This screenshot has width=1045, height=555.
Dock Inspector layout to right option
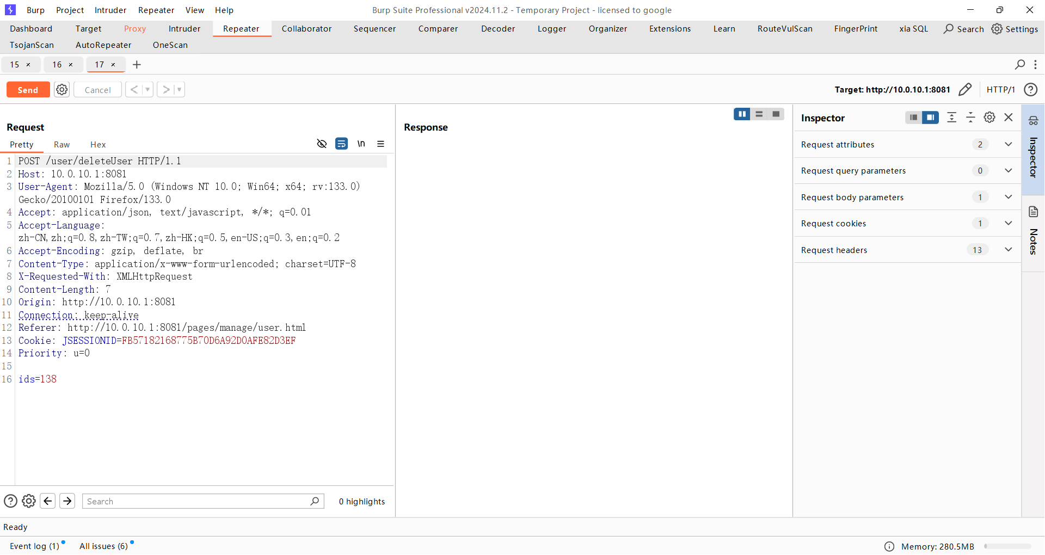point(931,118)
